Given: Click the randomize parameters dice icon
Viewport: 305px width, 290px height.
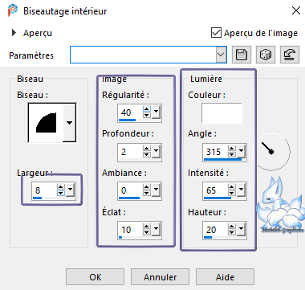Looking at the screenshot, I should point(266,55).
